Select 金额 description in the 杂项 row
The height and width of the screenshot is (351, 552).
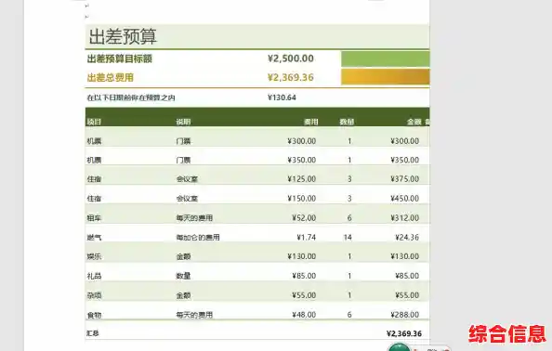tap(183, 295)
